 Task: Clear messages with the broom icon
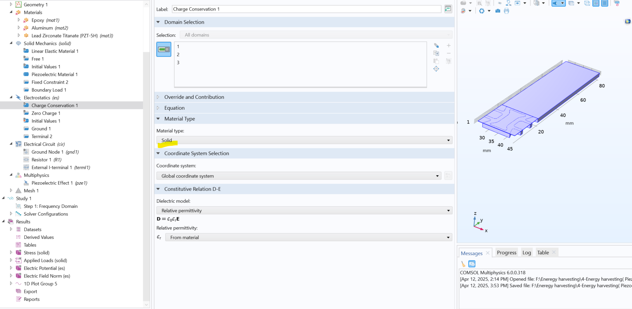coord(463,264)
